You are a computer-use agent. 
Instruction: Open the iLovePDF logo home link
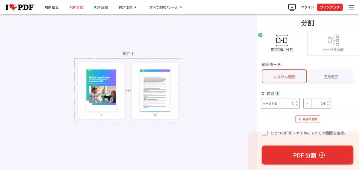coord(19,7)
